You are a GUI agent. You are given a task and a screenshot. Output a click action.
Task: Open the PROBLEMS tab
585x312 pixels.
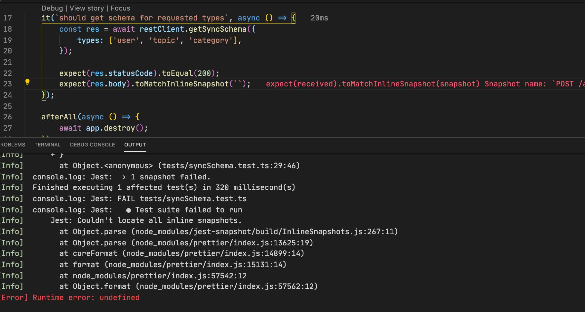click(13, 144)
